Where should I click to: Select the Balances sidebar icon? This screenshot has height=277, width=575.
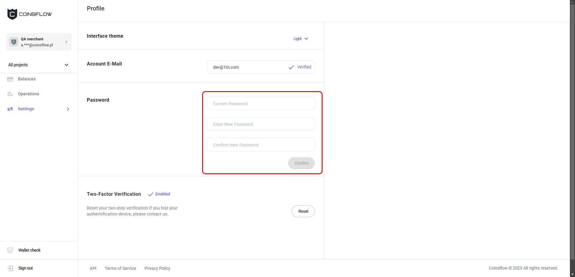click(x=10, y=79)
